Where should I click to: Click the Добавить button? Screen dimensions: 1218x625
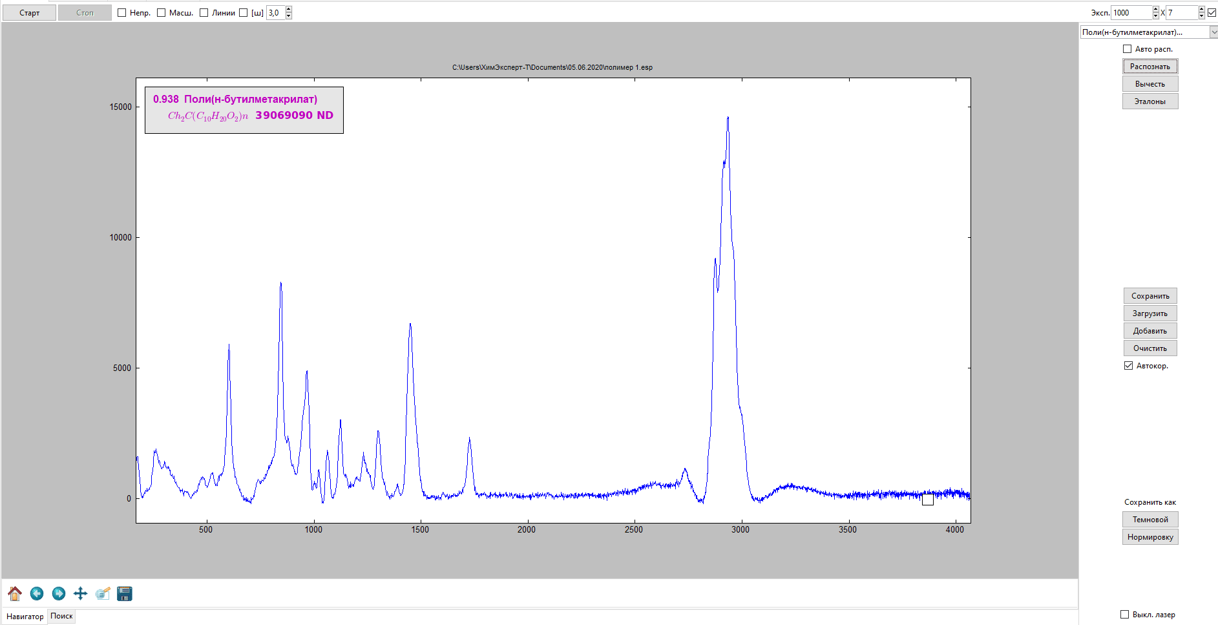1150,331
